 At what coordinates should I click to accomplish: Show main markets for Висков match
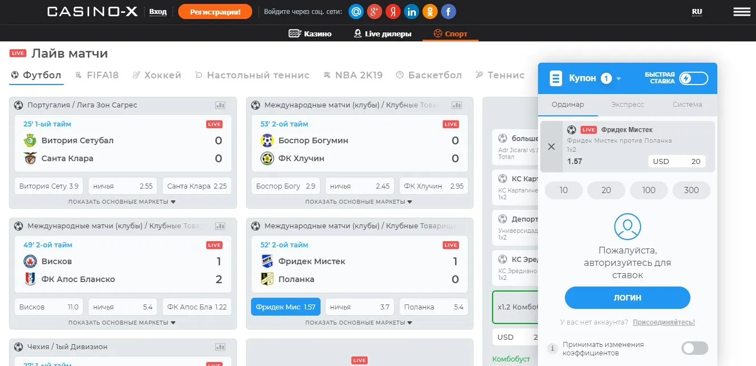pyautogui.click(x=122, y=323)
